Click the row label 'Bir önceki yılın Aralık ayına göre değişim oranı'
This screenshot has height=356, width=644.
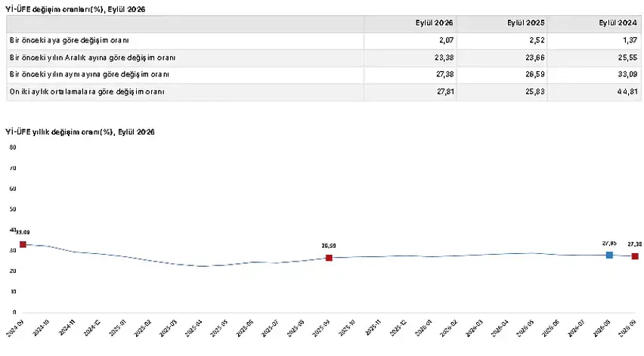coord(92,57)
